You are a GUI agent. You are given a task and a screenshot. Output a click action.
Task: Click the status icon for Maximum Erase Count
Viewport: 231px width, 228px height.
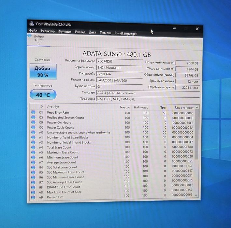coord(34,152)
